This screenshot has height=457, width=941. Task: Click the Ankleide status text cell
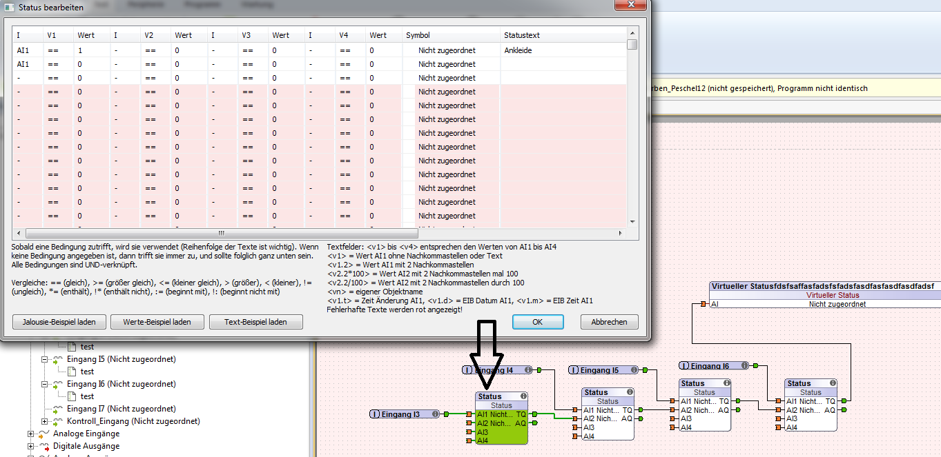coord(563,50)
